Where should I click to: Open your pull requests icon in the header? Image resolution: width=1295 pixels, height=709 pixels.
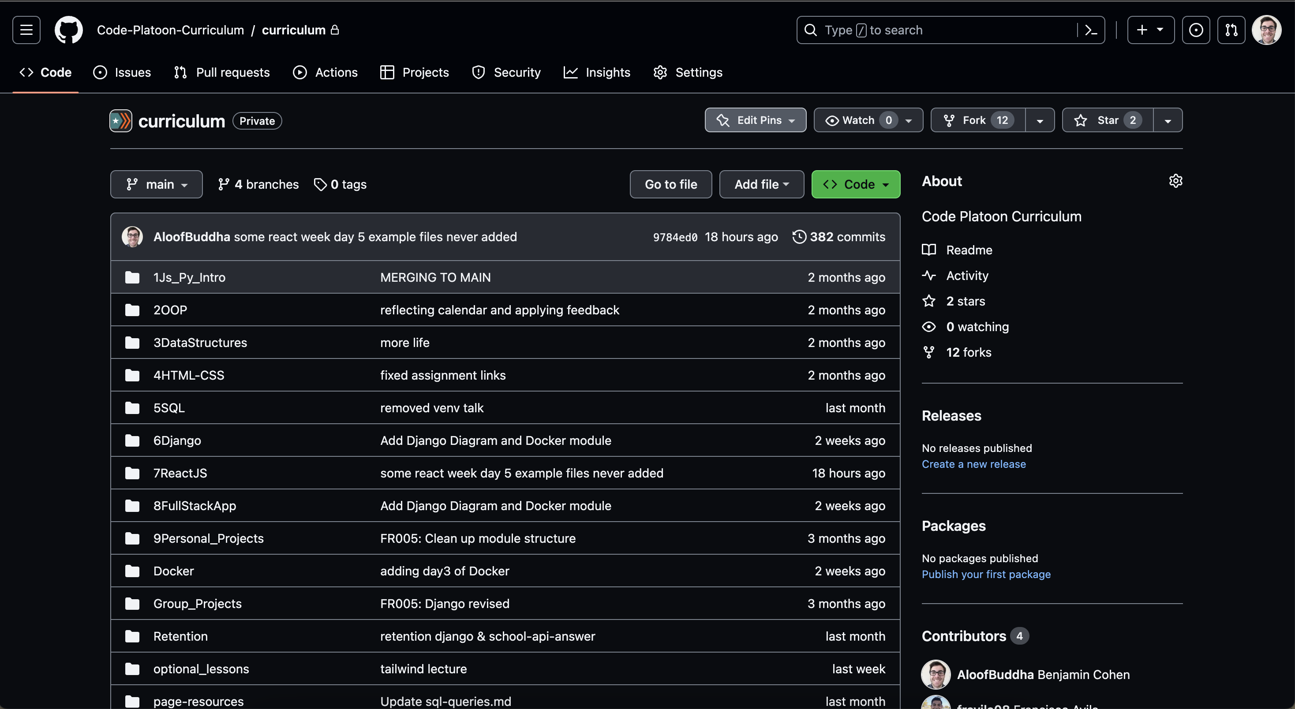[1231, 30]
